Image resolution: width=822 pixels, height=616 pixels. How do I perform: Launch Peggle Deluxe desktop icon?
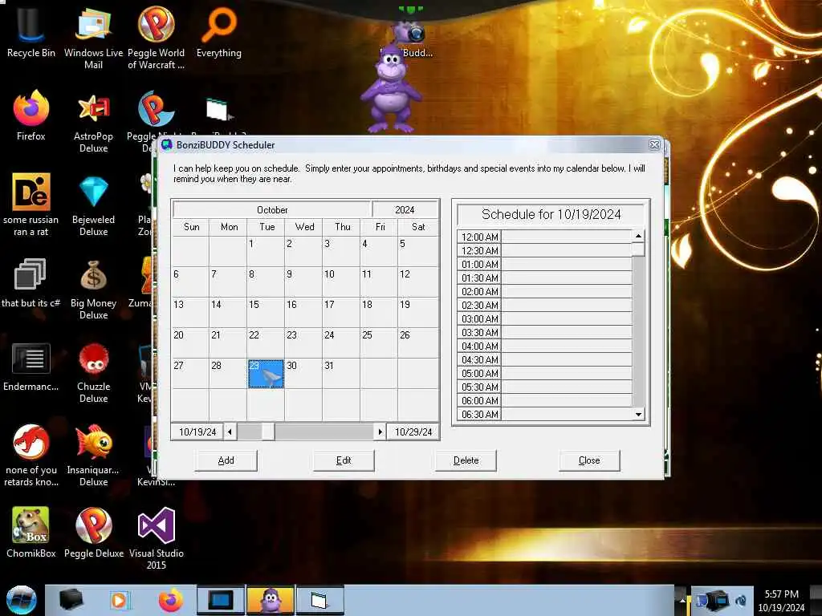pos(93,532)
